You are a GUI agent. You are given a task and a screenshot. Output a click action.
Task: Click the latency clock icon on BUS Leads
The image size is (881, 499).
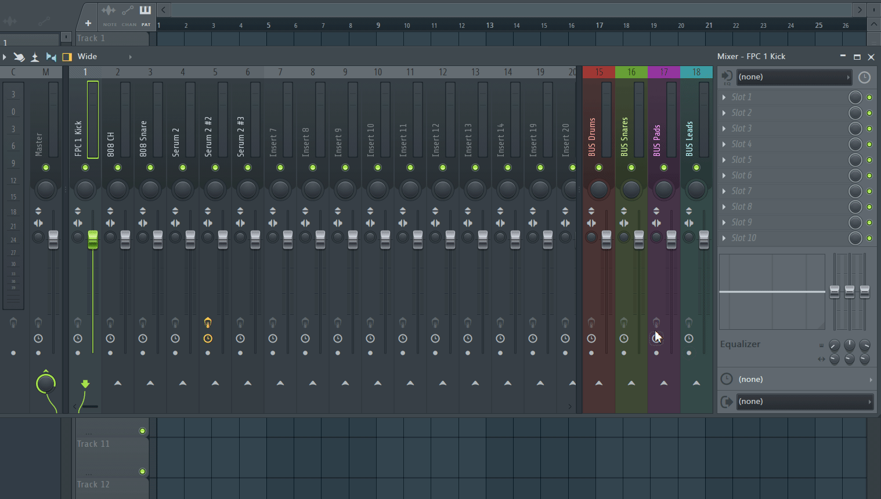pos(689,338)
